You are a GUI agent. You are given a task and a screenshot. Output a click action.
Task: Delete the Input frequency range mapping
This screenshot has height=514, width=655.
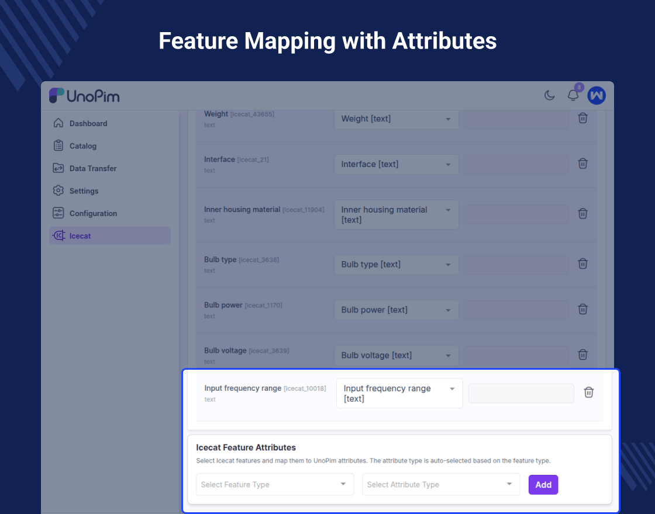point(589,393)
